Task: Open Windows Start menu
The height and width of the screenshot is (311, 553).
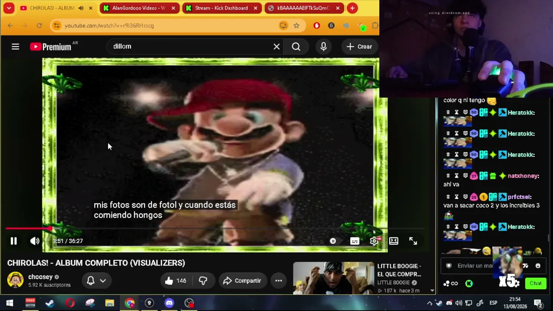Action: (10, 303)
